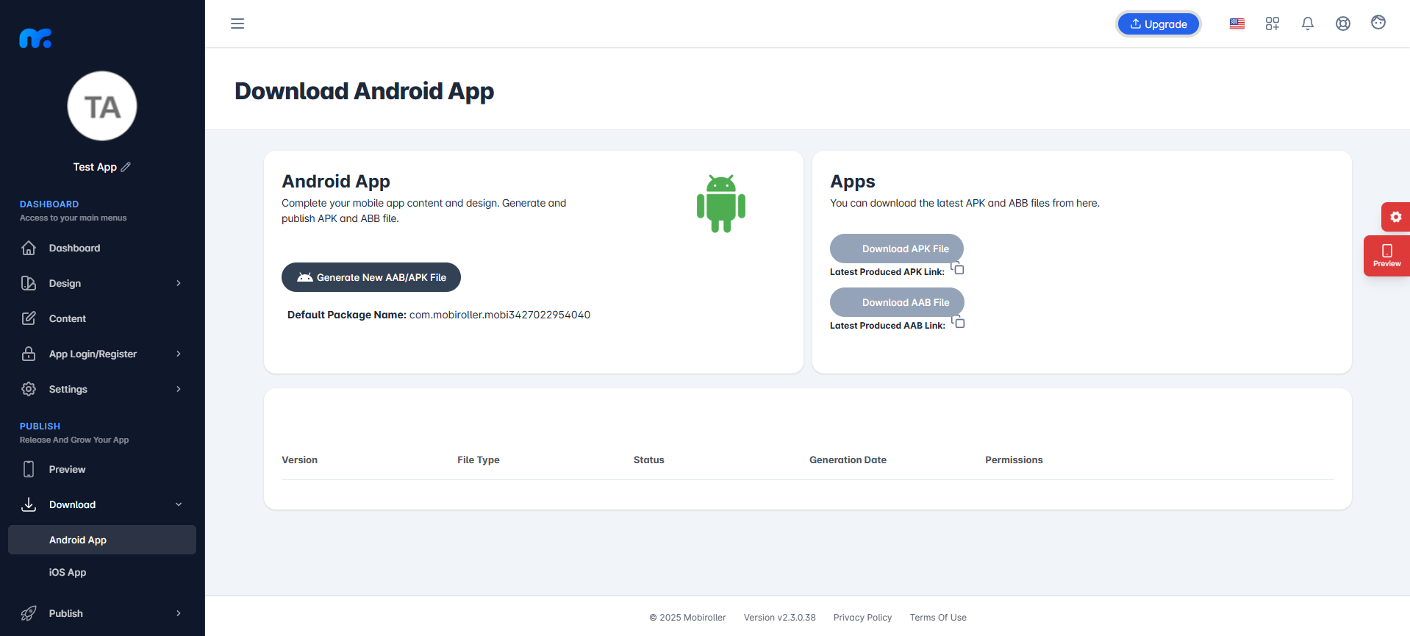The width and height of the screenshot is (1410, 636).
Task: Click the Publish rocket icon
Action: click(29, 613)
